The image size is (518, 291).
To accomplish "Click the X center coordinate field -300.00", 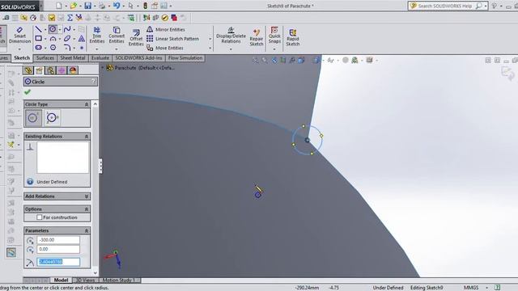I will point(58,240).
